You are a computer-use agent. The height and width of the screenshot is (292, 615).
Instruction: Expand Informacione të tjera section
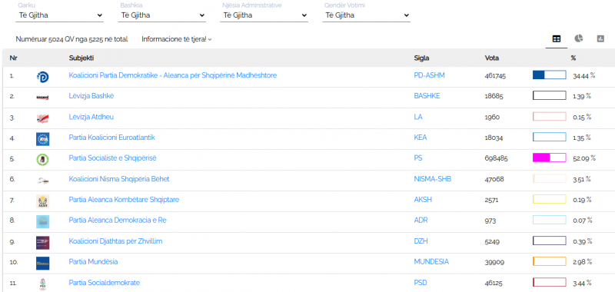[177, 39]
